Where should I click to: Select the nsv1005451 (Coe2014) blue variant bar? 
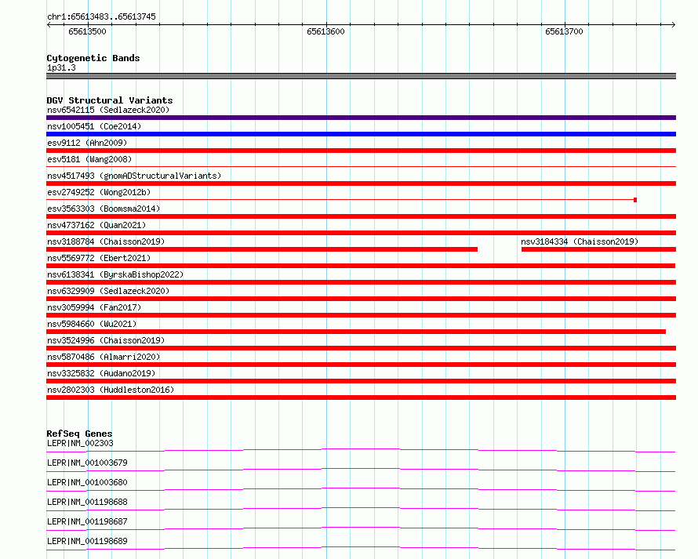[x=361, y=134]
